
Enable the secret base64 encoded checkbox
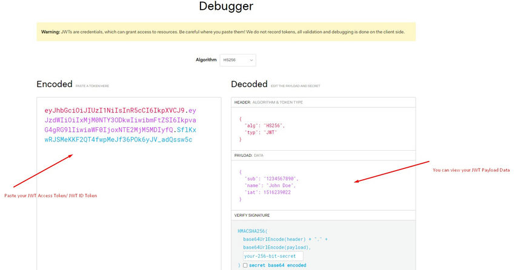coord(245,265)
